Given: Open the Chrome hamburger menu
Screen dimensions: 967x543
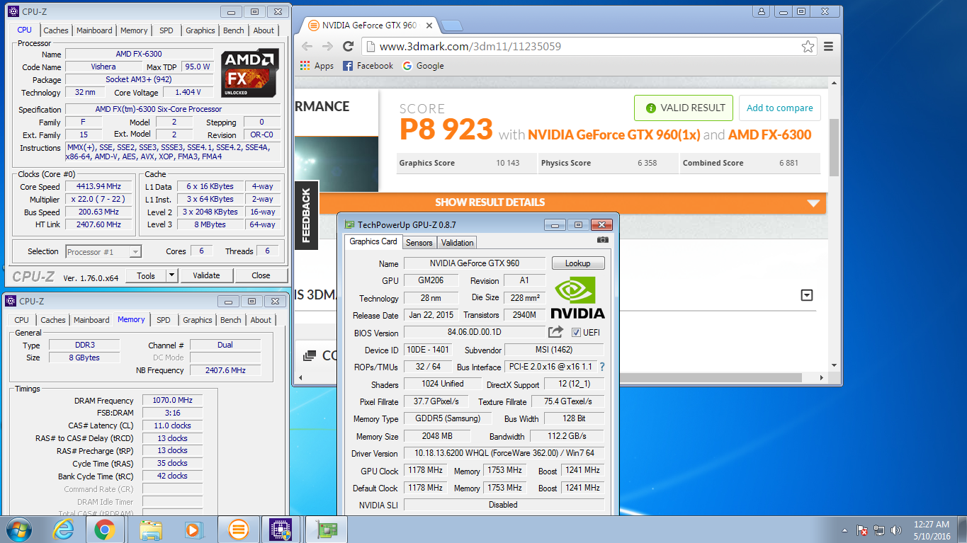Looking at the screenshot, I should [x=828, y=47].
